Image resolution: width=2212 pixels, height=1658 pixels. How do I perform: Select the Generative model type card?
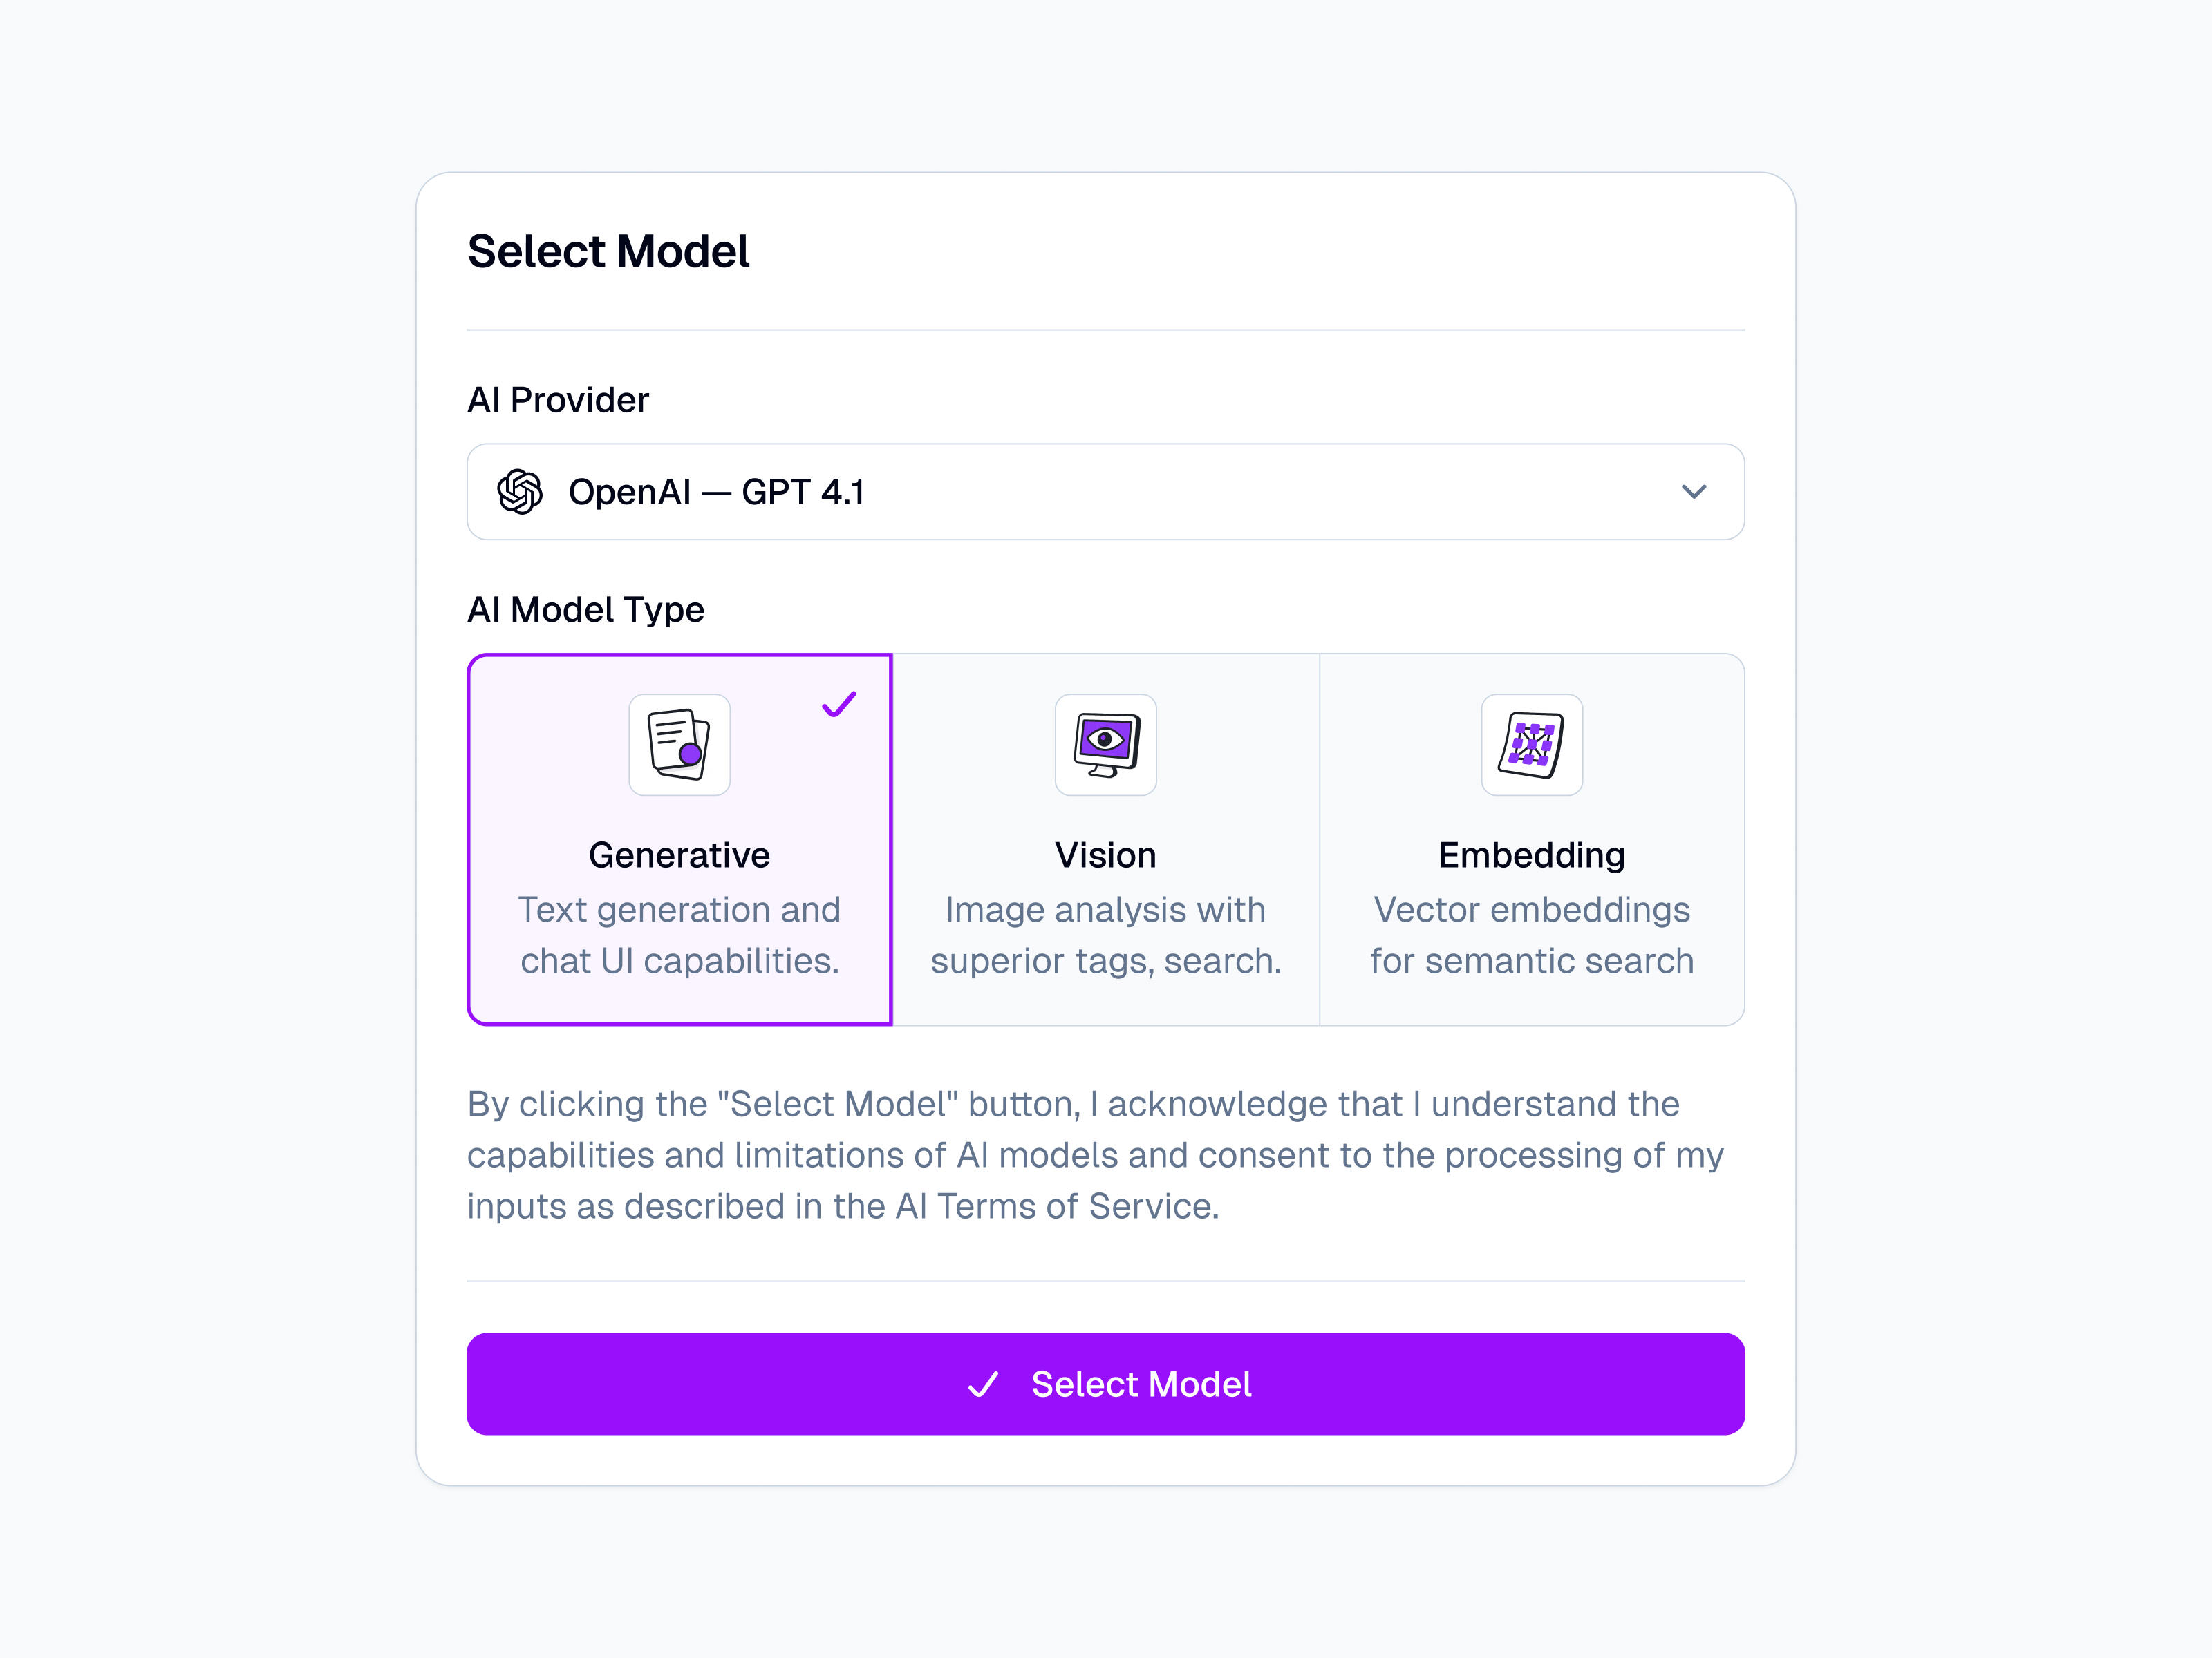click(x=679, y=839)
